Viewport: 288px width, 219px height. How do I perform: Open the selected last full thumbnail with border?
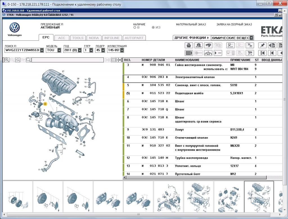(259, 197)
